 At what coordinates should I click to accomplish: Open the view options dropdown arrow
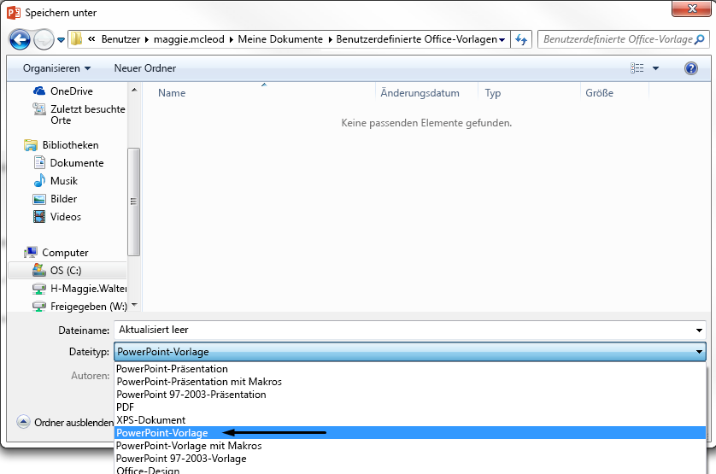click(x=655, y=68)
